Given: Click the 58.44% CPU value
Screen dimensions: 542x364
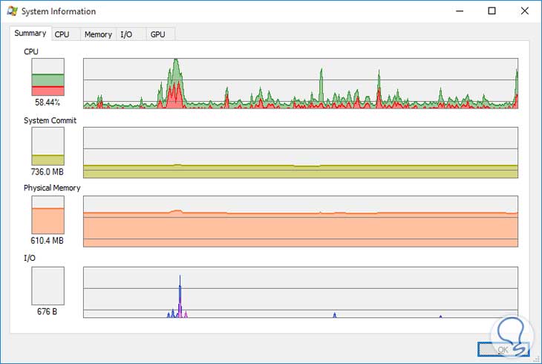Looking at the screenshot, I should coord(48,103).
